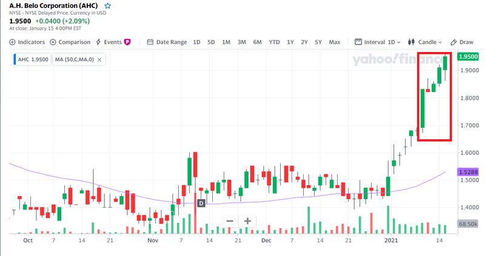Image resolution: width=485 pixels, height=256 pixels.
Task: Select the 6M range
Action: point(257,42)
